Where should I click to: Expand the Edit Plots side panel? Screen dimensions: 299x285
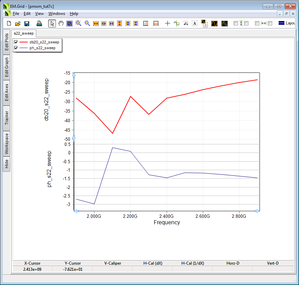click(6, 42)
